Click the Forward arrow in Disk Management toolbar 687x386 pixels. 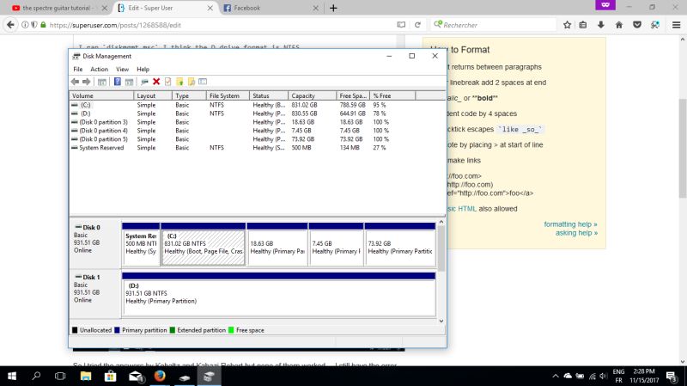point(87,82)
